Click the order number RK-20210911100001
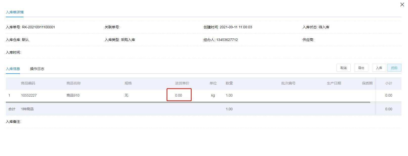 (x=38, y=27)
